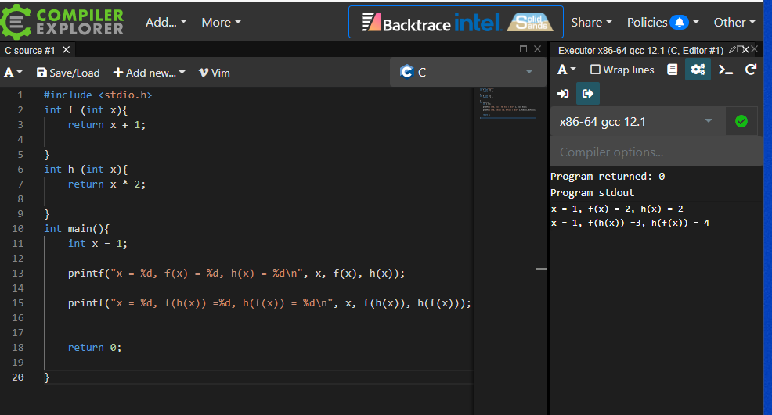Click the printf on line 15
The image size is (772, 415).
tap(269, 303)
